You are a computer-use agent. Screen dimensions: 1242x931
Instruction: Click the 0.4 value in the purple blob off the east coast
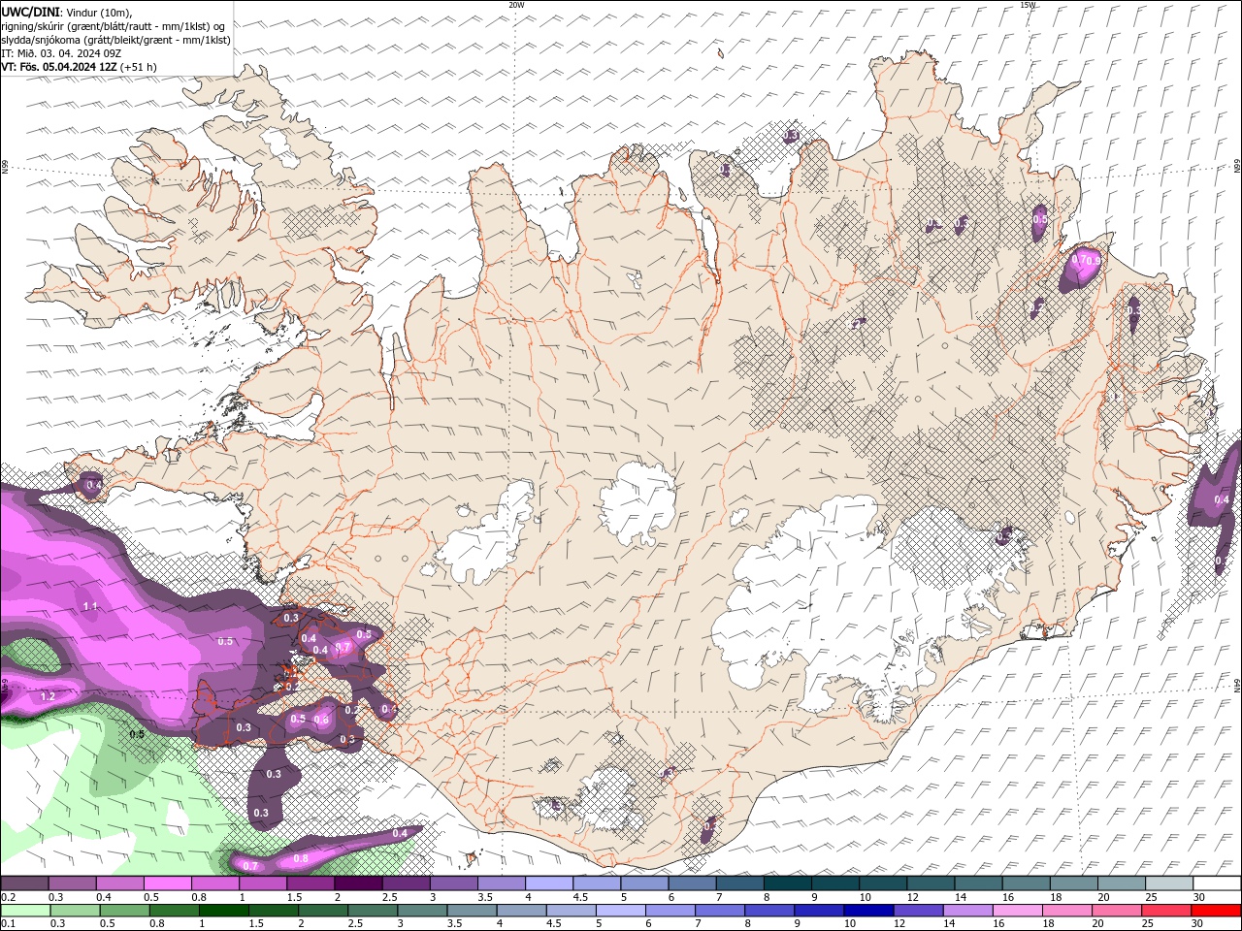click(1222, 499)
